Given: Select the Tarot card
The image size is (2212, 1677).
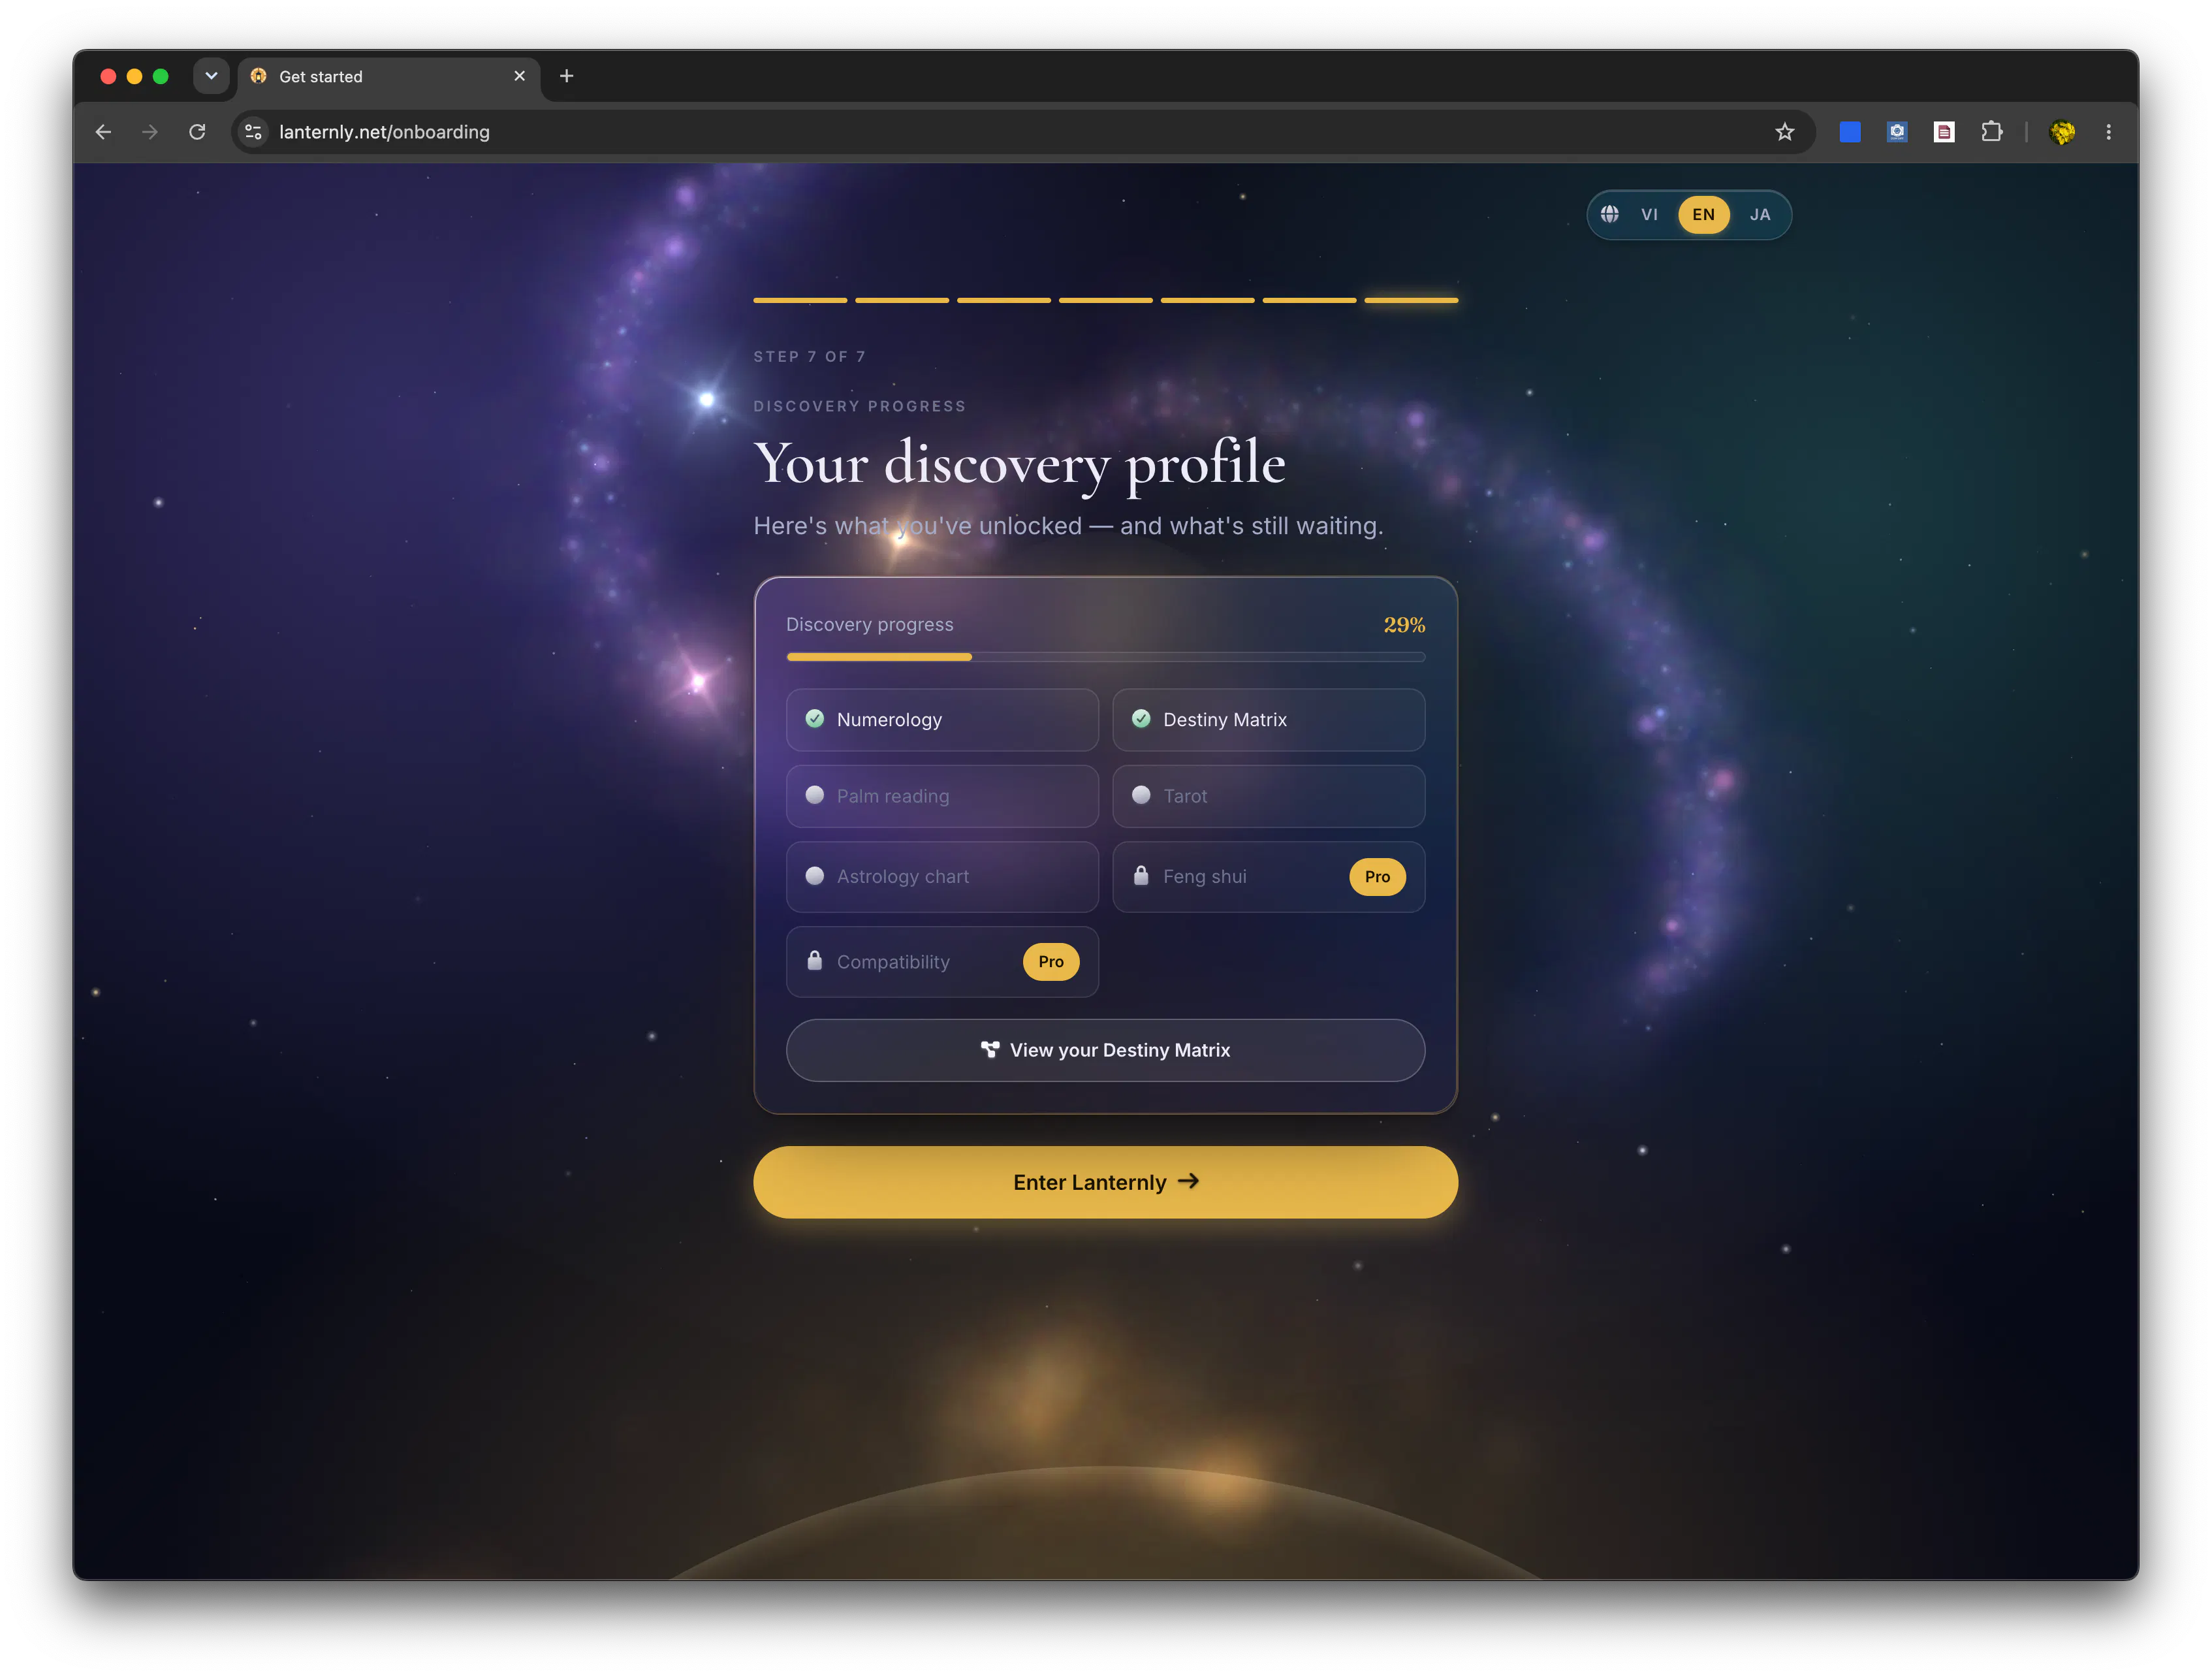Looking at the screenshot, I should pos(1268,796).
